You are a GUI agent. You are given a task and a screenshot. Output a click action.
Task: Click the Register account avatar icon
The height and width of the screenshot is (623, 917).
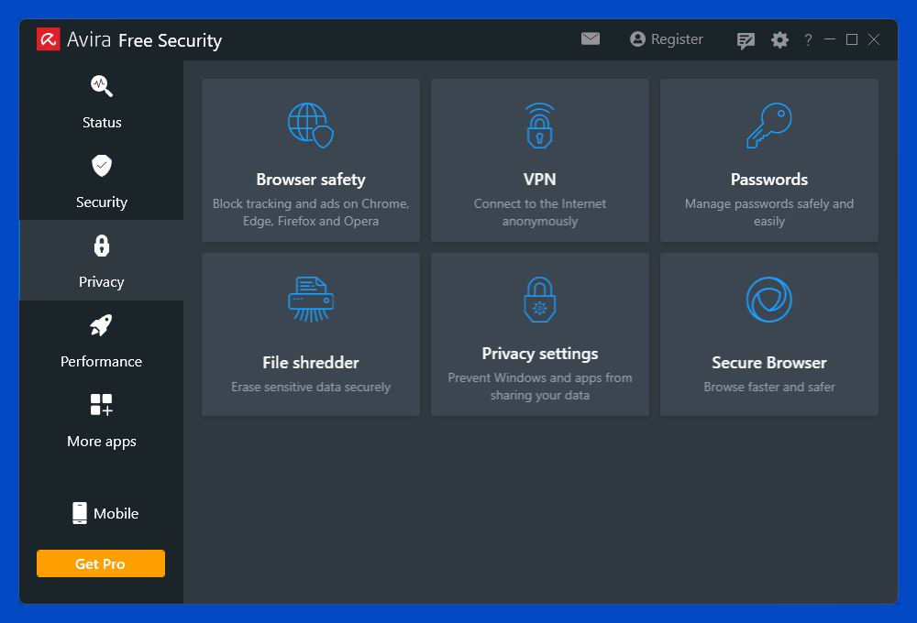(637, 39)
